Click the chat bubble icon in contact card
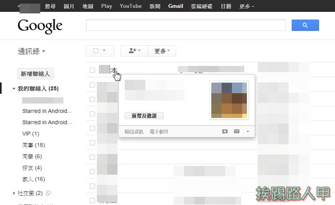This screenshot has height=205, width=335. tap(225, 131)
